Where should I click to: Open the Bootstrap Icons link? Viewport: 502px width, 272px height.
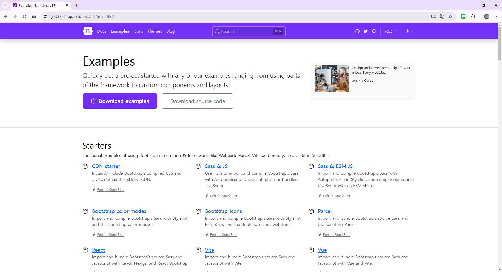pos(223,211)
